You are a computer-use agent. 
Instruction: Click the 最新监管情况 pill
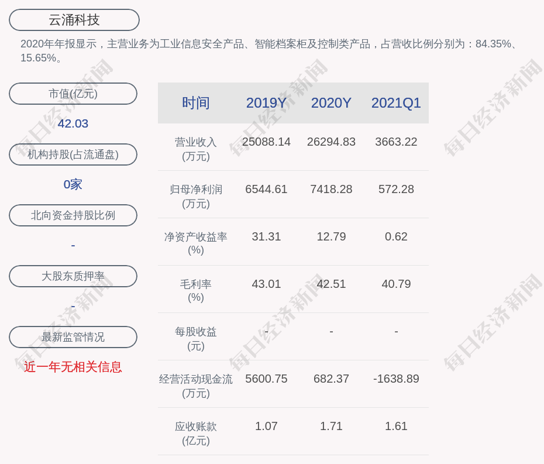(x=73, y=337)
